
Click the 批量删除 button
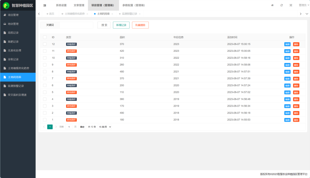[x=140, y=25]
